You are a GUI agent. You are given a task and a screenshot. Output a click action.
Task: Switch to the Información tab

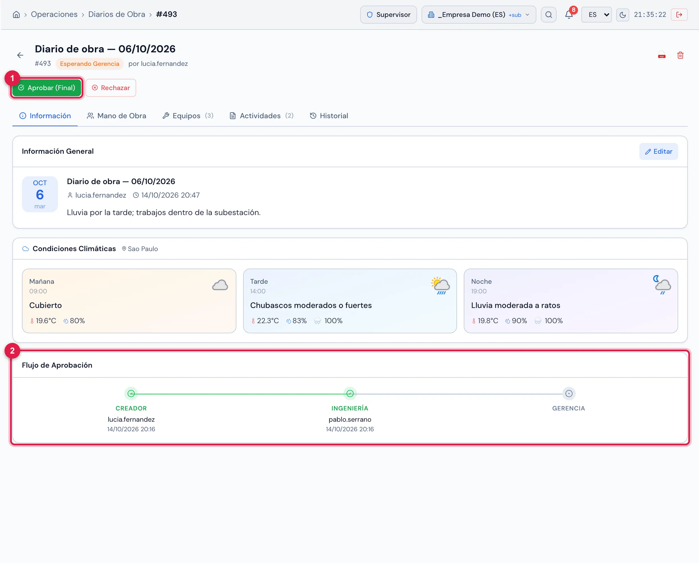[x=45, y=116]
